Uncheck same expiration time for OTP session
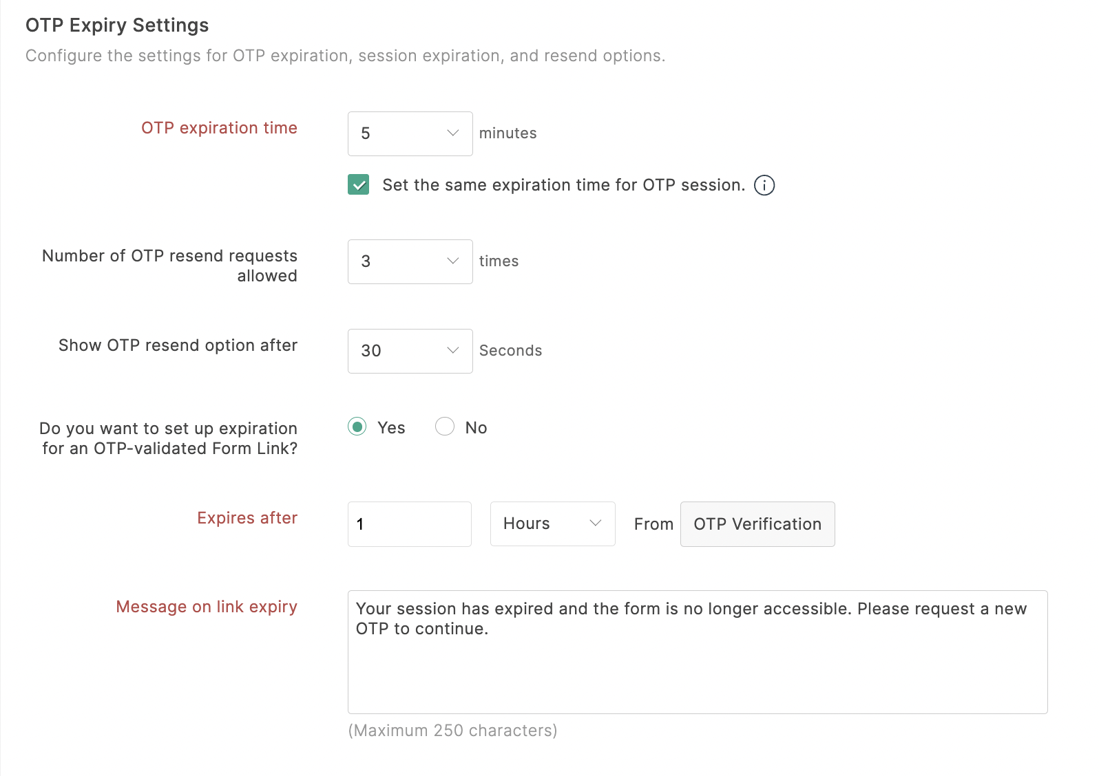Viewport: 1099px width, 776px height. point(359,185)
